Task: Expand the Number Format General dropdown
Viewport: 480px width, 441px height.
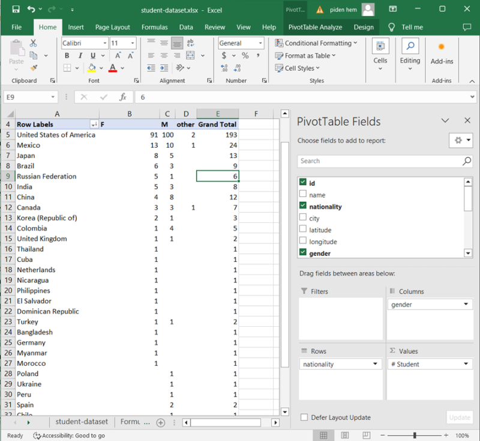Action: [260, 43]
